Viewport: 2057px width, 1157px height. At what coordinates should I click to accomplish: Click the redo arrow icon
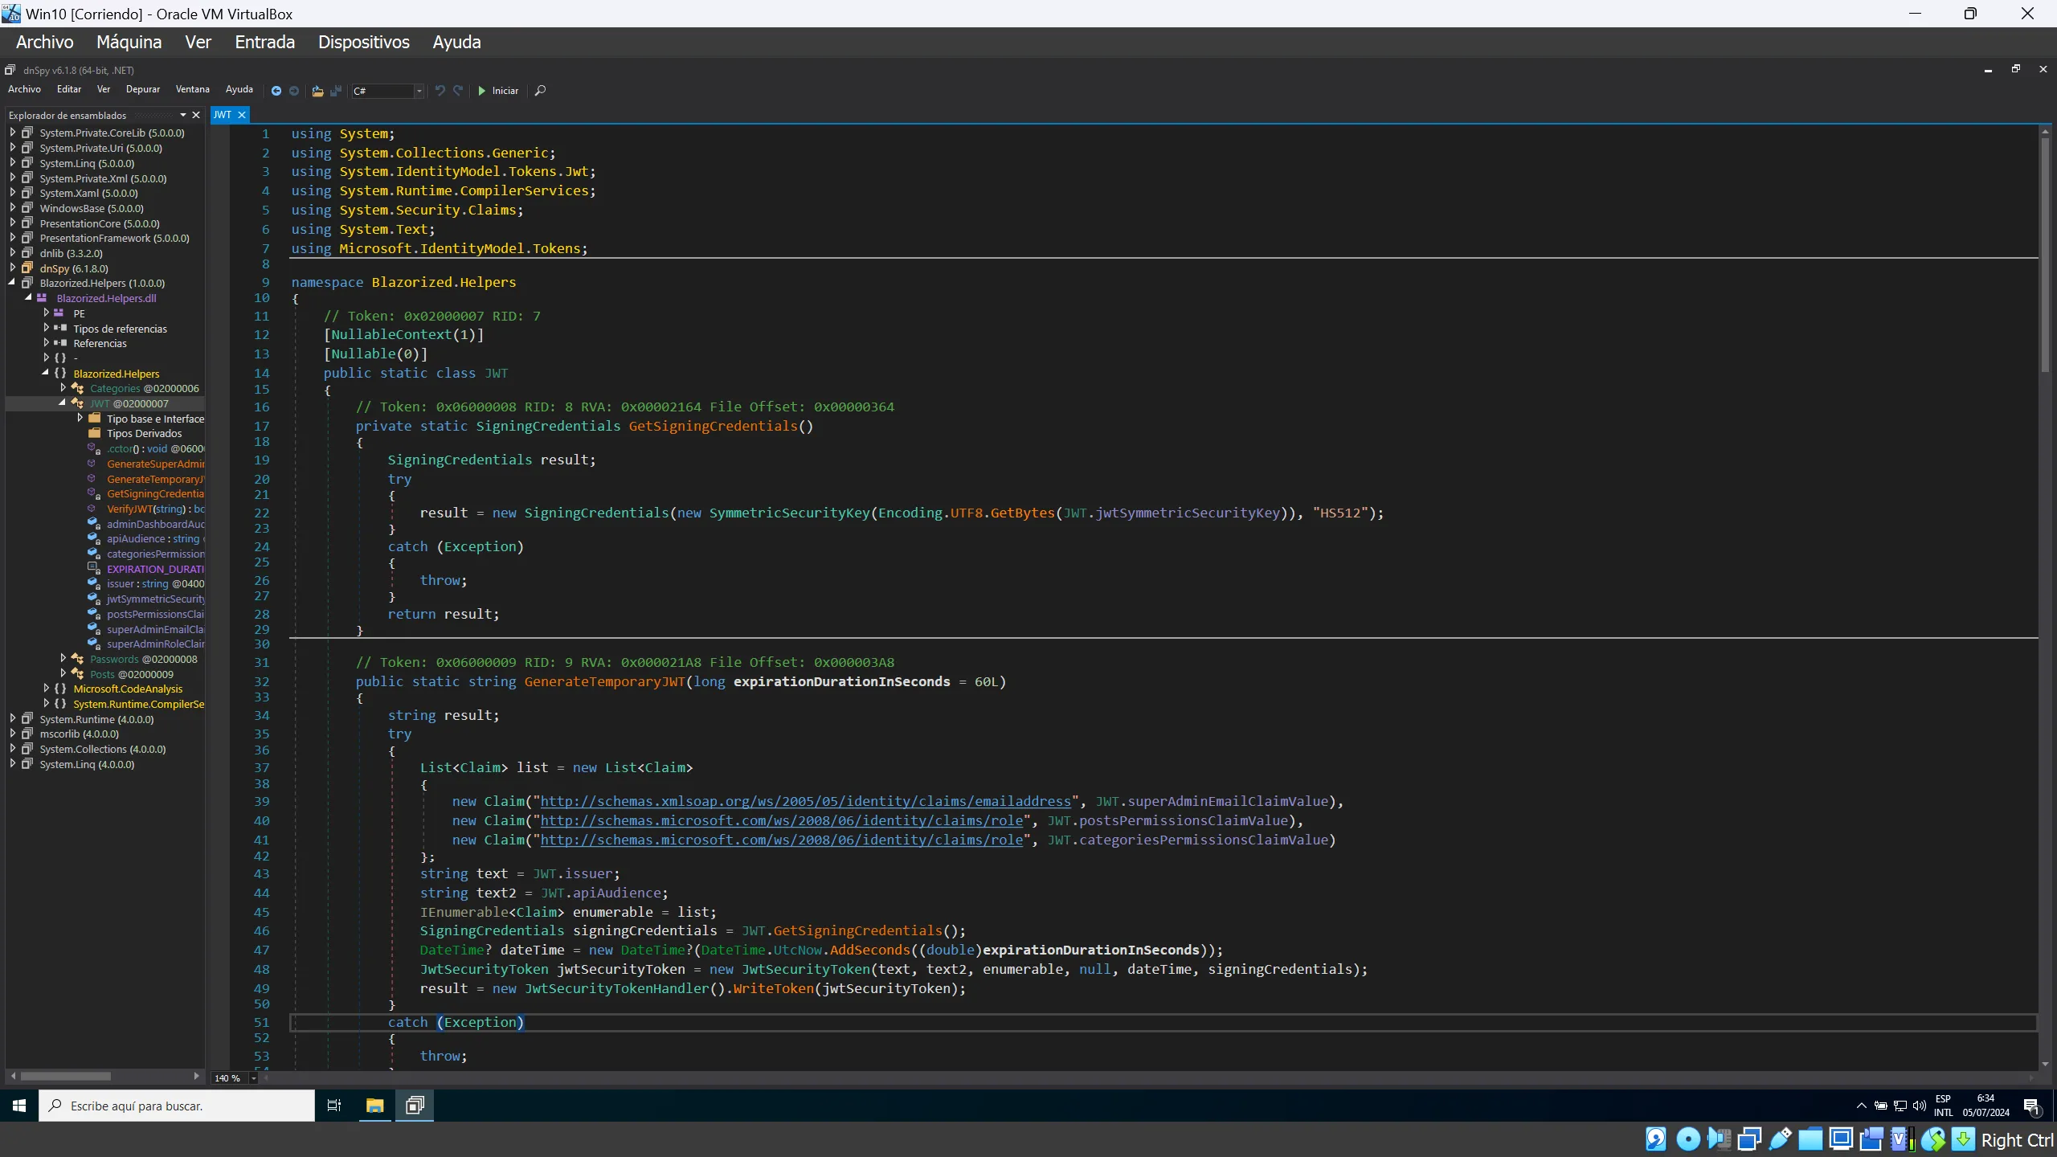pyautogui.click(x=458, y=91)
